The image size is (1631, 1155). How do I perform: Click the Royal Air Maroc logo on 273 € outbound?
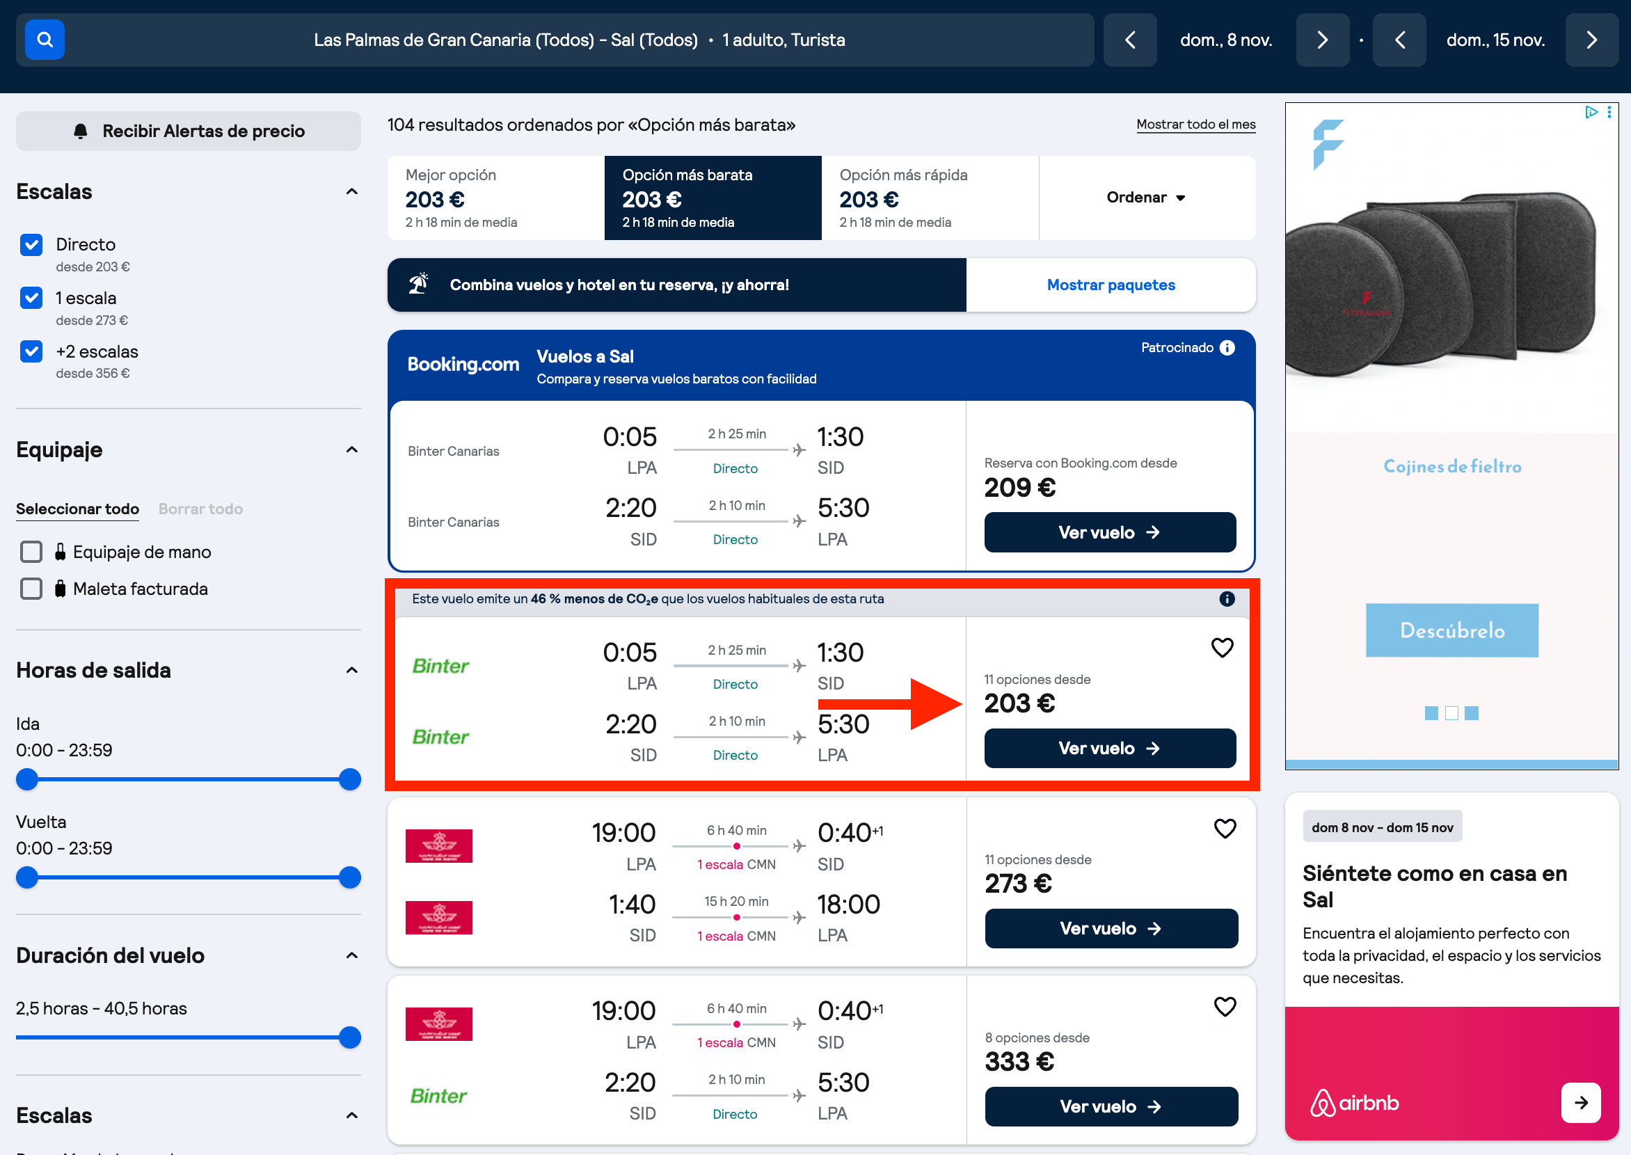439,846
